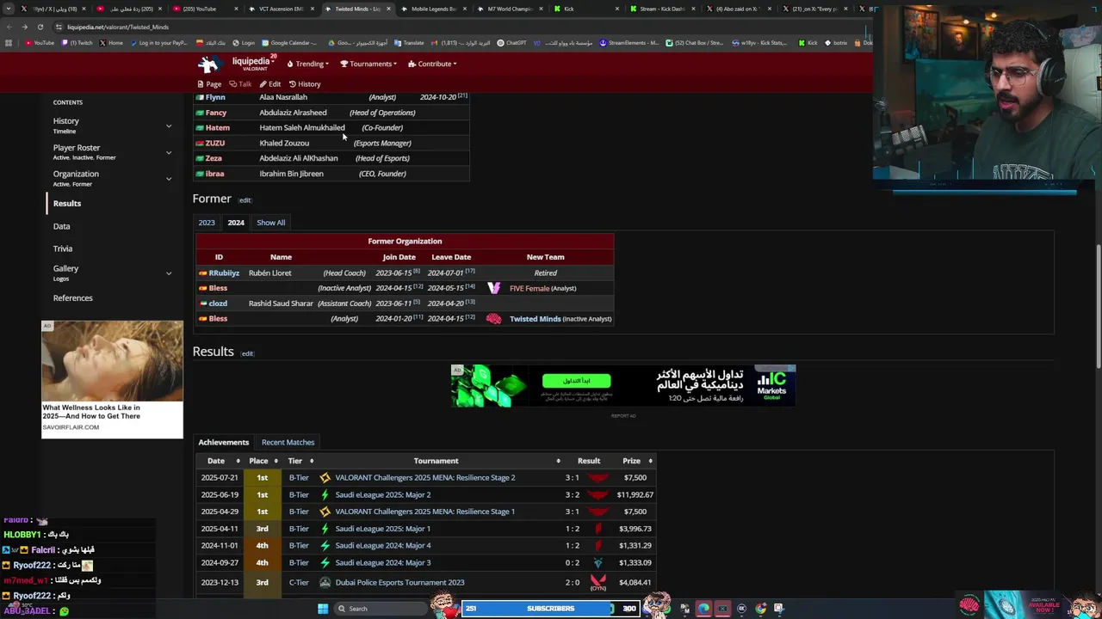Open Flynn staff profile link
The width and height of the screenshot is (1102, 619).
(x=215, y=97)
